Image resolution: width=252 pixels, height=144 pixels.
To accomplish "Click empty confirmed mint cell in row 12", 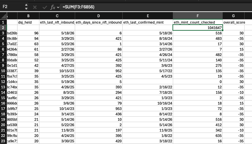I will 148,82.
